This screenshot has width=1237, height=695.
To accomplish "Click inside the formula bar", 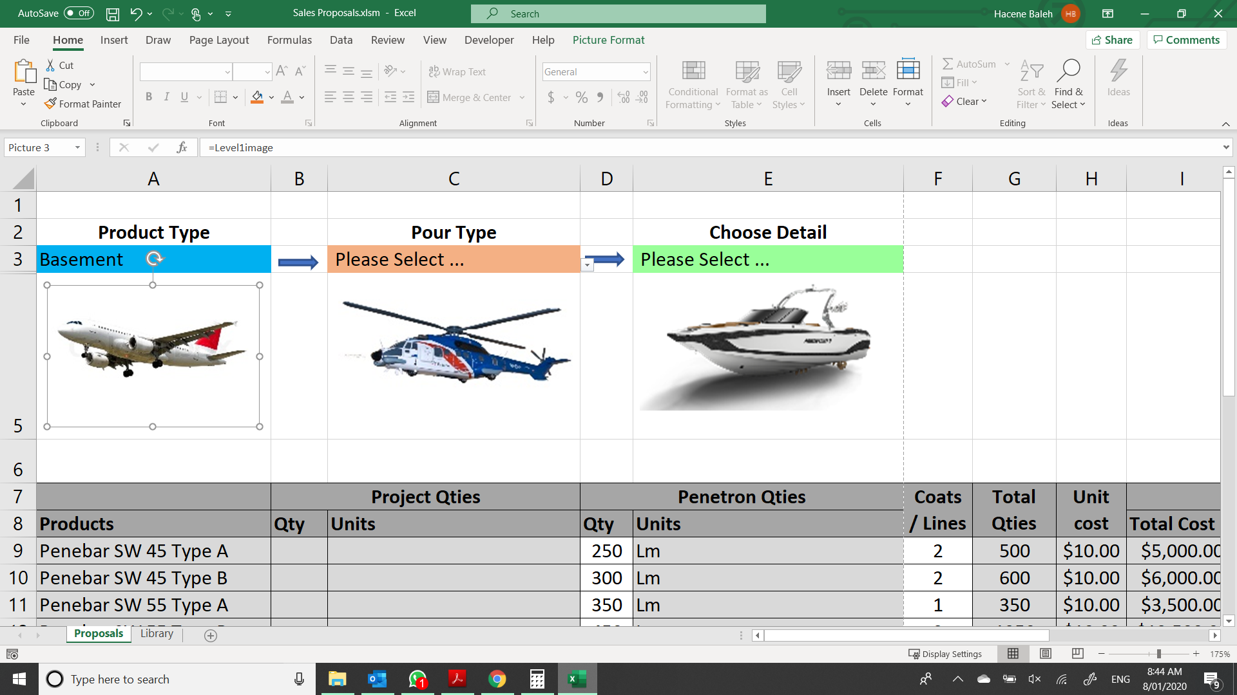I will [x=451, y=147].
